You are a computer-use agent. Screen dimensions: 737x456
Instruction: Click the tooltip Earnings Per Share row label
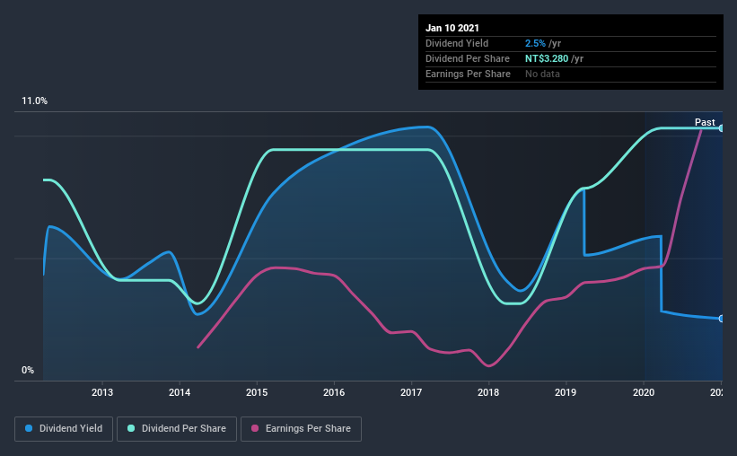click(468, 74)
